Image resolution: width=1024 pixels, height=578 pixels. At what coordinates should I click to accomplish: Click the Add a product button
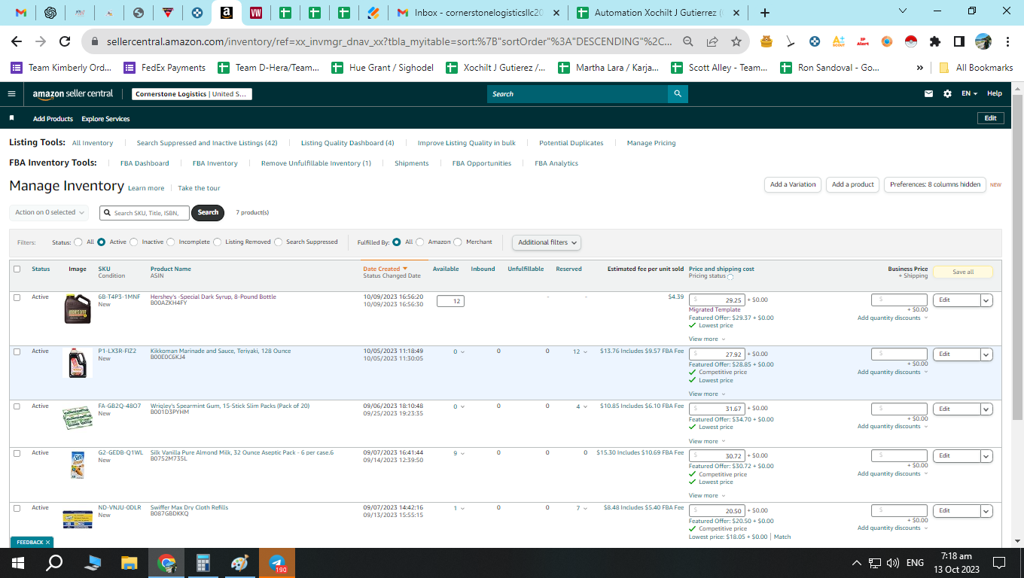tap(853, 184)
